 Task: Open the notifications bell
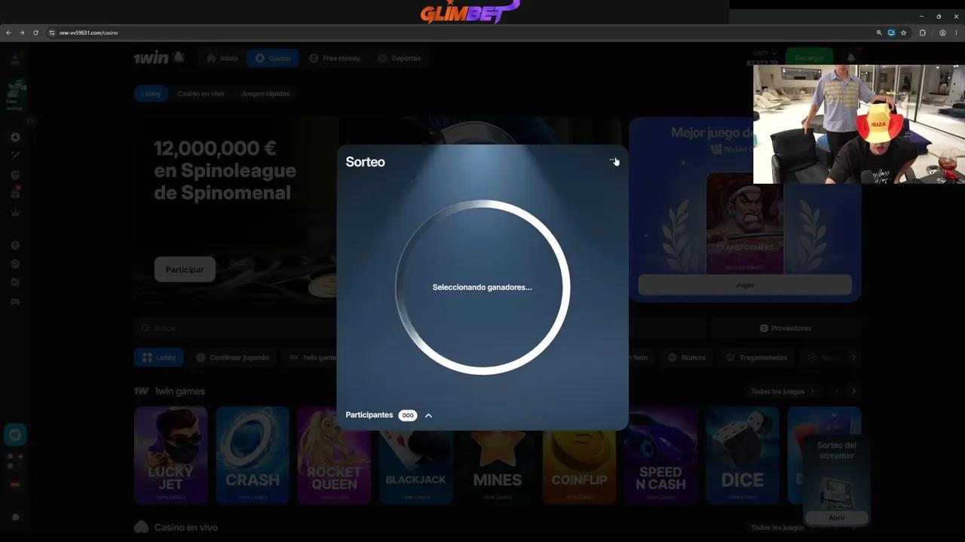coord(851,58)
